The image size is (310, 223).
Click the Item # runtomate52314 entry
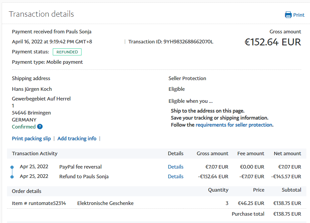[39, 203]
